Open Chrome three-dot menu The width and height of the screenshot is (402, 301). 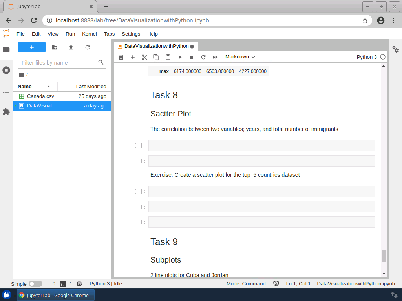pyautogui.click(x=393, y=20)
